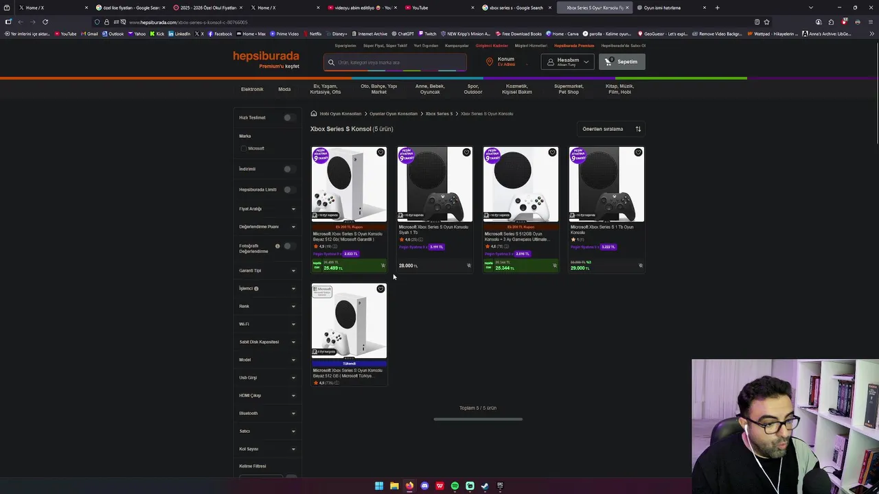Add the 25.344 TL console to cart
This screenshot has height=494, width=879.
coord(555,266)
